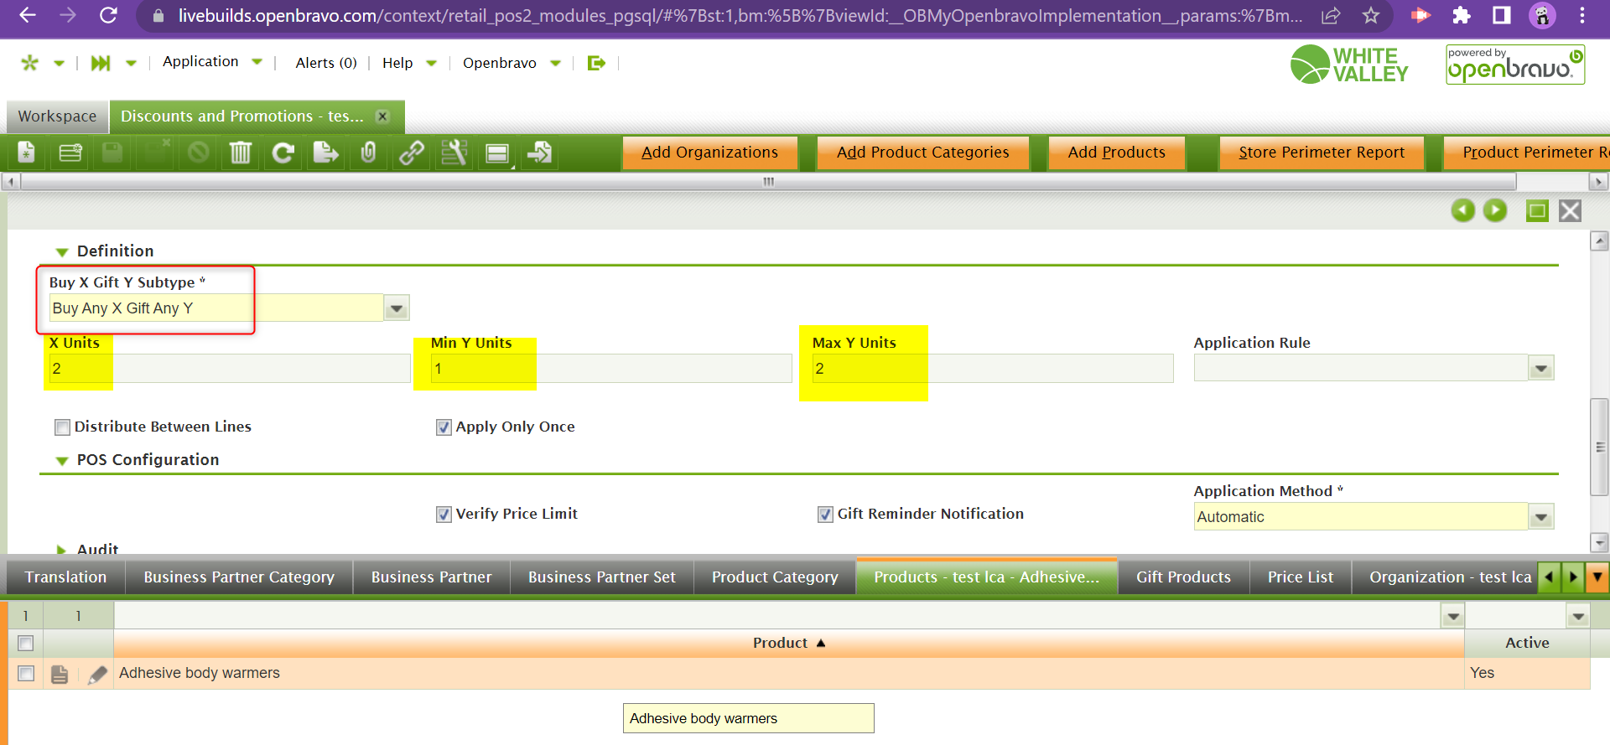Uncheck the Apply Only Once checkbox

click(444, 427)
